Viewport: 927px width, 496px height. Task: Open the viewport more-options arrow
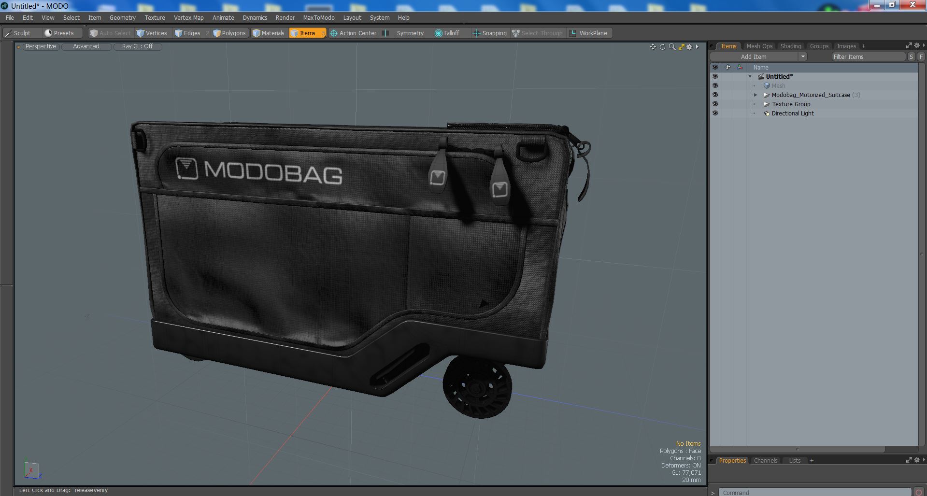pos(697,47)
